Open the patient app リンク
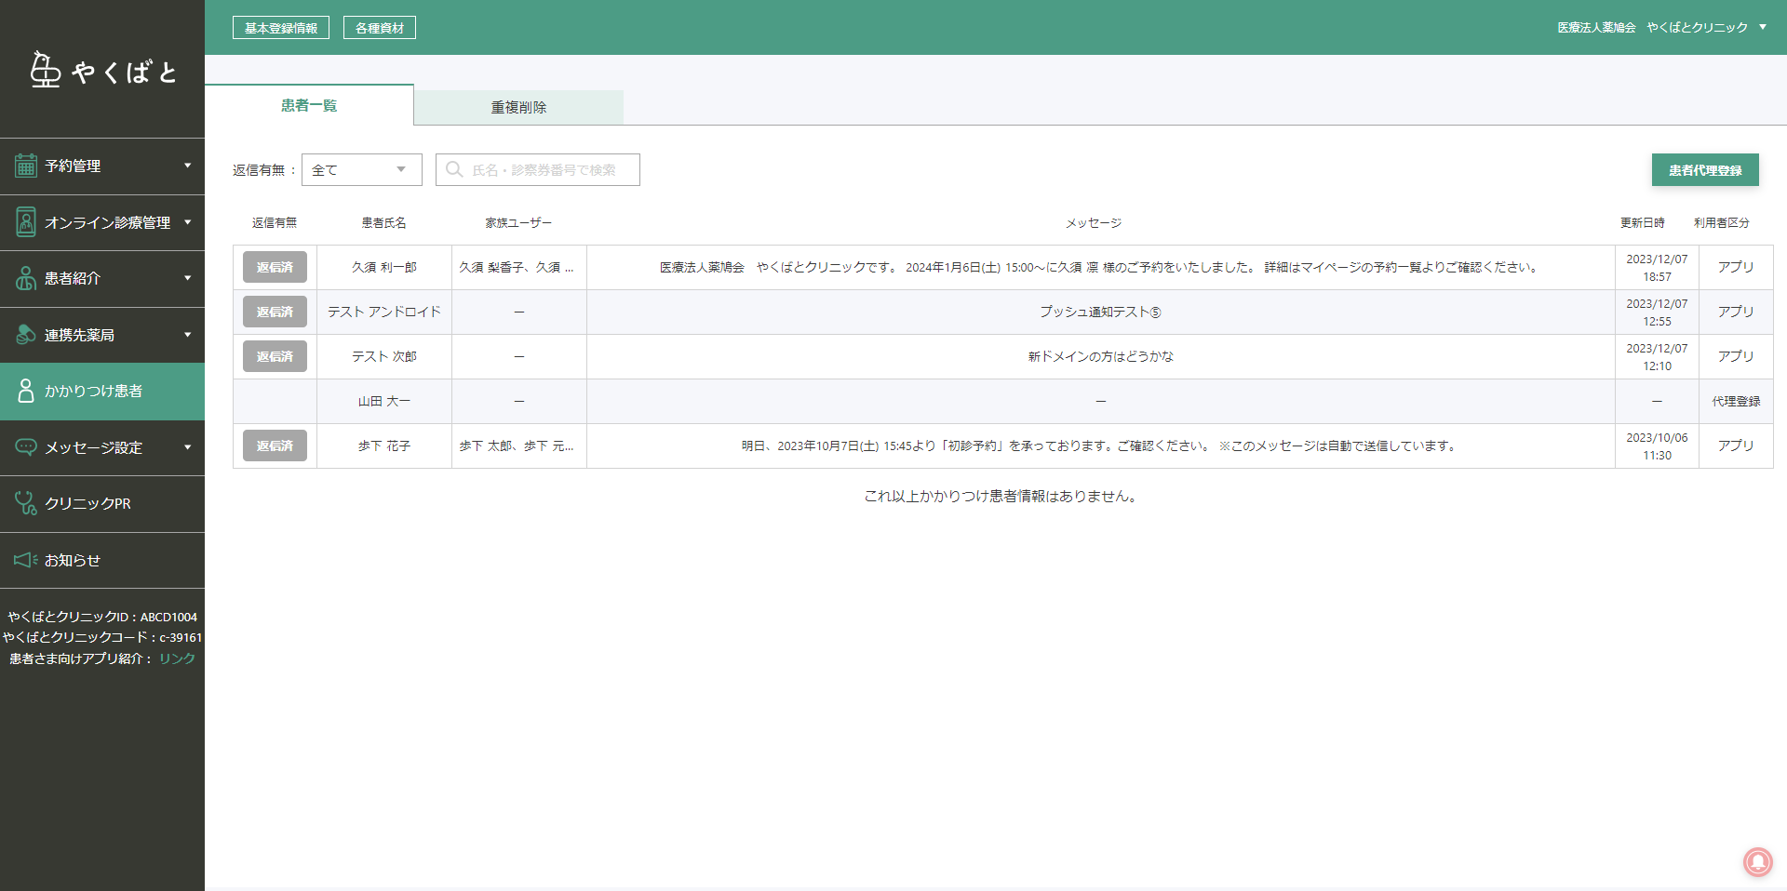The image size is (1787, 891). [x=177, y=658]
